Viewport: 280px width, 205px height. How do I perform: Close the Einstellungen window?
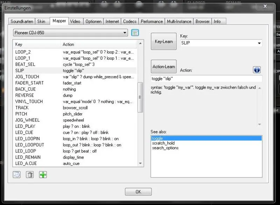(266, 7)
